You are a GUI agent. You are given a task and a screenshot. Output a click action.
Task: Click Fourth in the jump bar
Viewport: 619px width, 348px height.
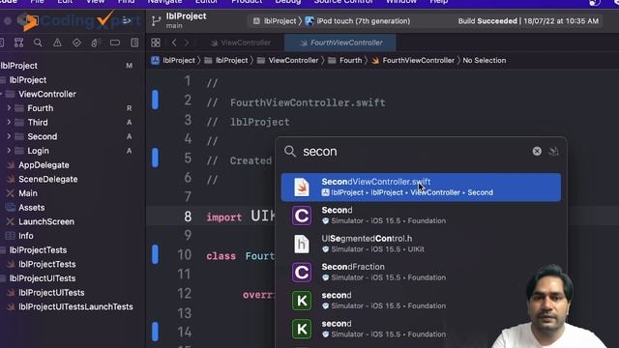[345, 60]
